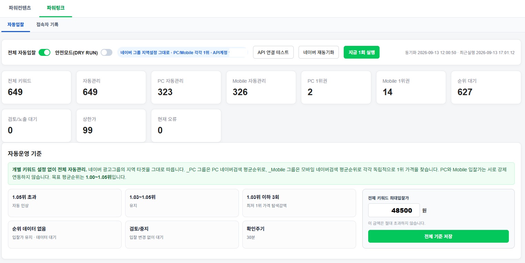This screenshot has width=525, height=263.
Task: Click the 현재 오류 card showing 0
Action: point(186,125)
